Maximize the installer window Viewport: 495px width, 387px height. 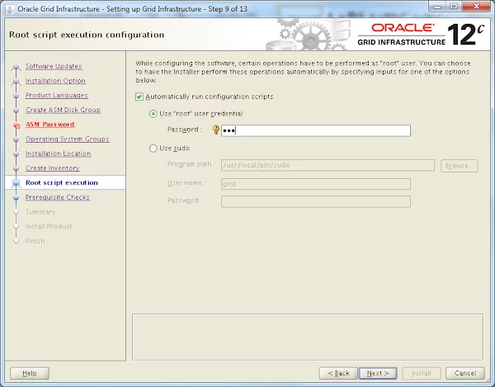pyautogui.click(x=454, y=7)
